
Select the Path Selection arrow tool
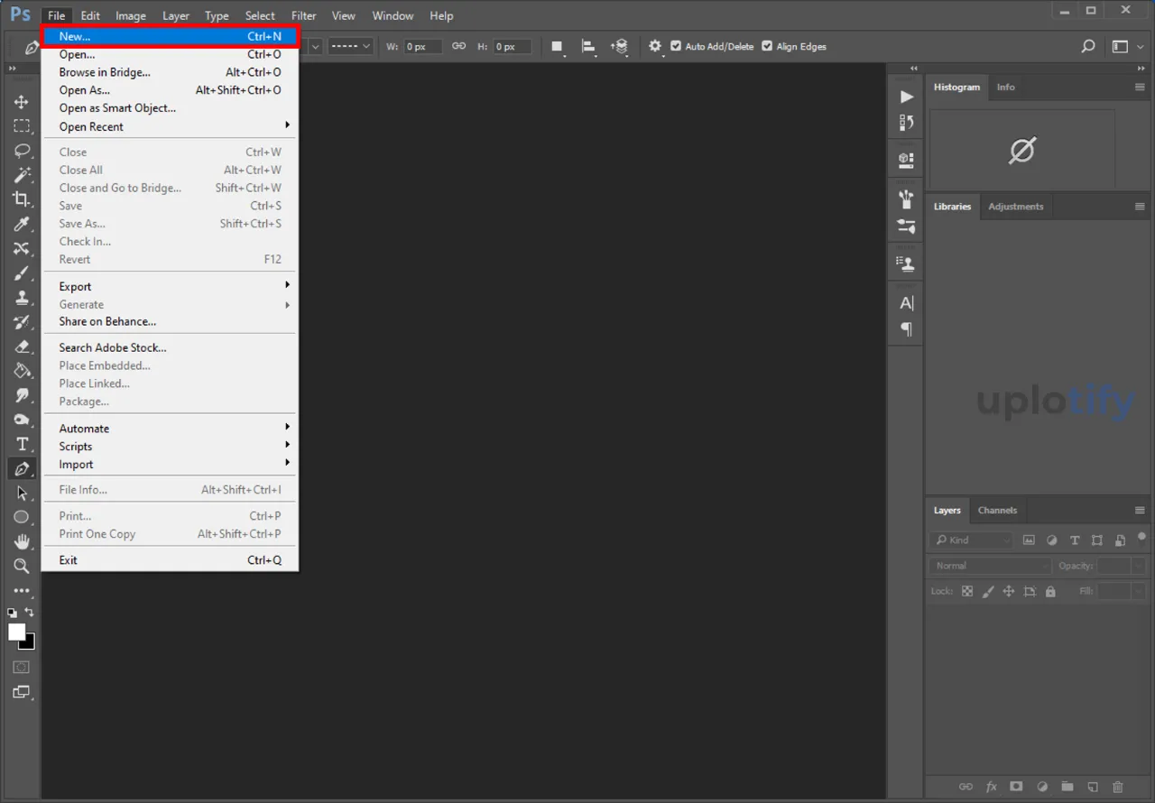(x=22, y=494)
